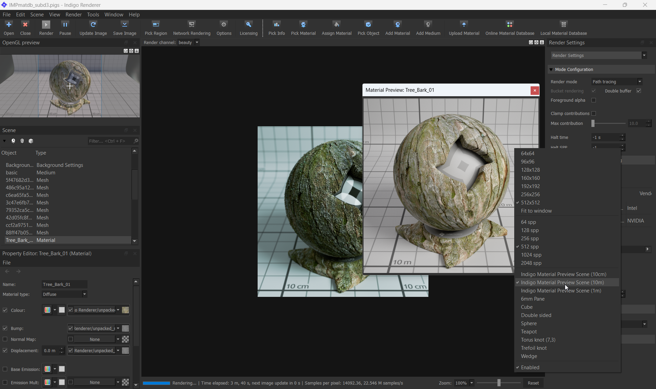Viewport: 656px width, 389px height.
Task: Select the Teapot preview scene
Action: point(529,332)
